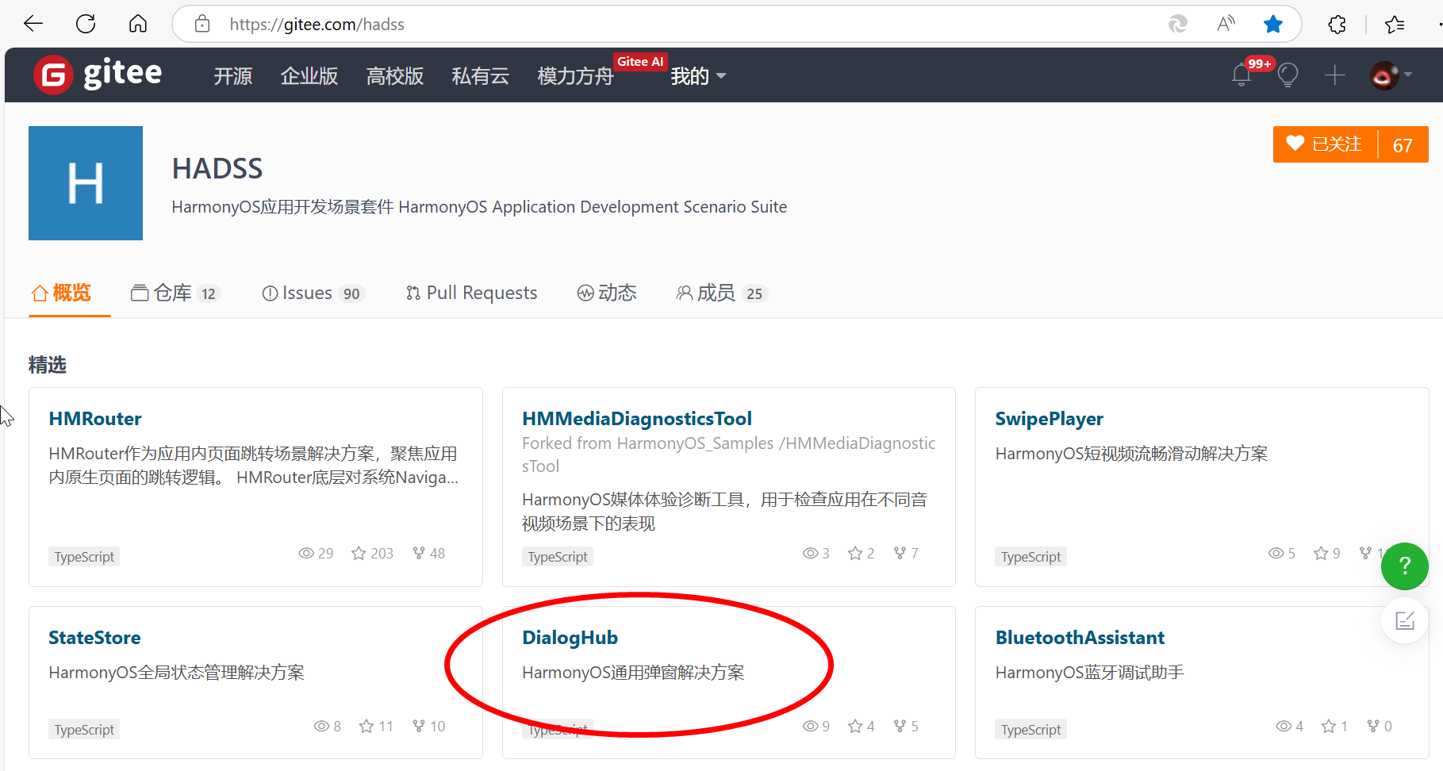Click the star icon on BluetoothAssistant card
Image resolution: width=1443 pixels, height=771 pixels.
[x=1329, y=726]
